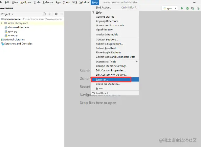Image resolution: width=201 pixels, height=147 pixels.
Task: Click the wwcnname breadcrumb in navigation bar
Action: tap(7, 8)
